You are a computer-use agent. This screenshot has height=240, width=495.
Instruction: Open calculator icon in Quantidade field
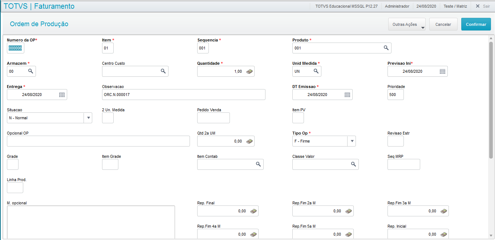(x=249, y=72)
